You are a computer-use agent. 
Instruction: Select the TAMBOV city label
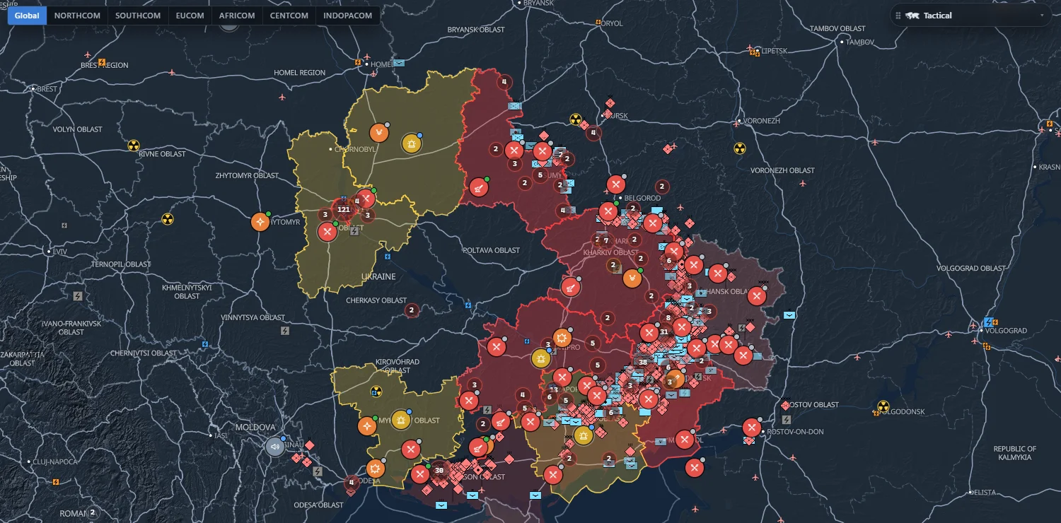pyautogui.click(x=860, y=42)
